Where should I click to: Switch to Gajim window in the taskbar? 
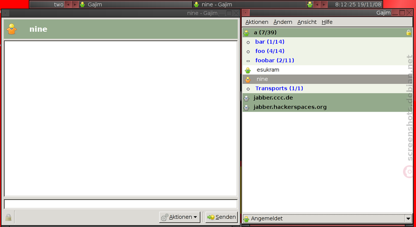click(x=135, y=5)
